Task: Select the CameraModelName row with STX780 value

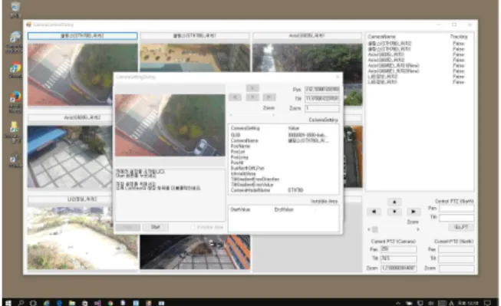Action: pos(283,190)
